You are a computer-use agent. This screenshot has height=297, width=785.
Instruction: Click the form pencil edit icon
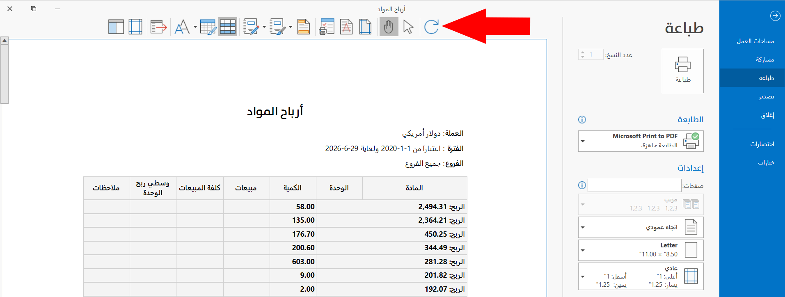251,27
